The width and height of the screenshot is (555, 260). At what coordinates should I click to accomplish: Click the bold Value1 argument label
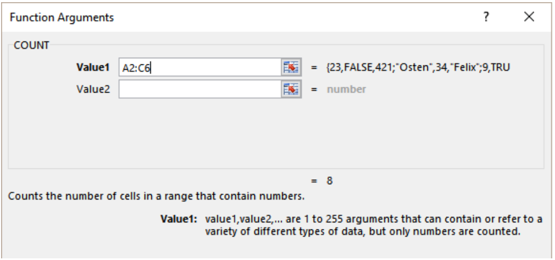click(93, 67)
